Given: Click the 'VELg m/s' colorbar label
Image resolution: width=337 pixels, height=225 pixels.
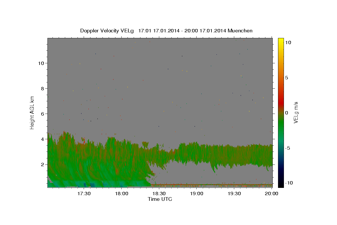Looking at the screenshot, I should pyautogui.click(x=296, y=112).
